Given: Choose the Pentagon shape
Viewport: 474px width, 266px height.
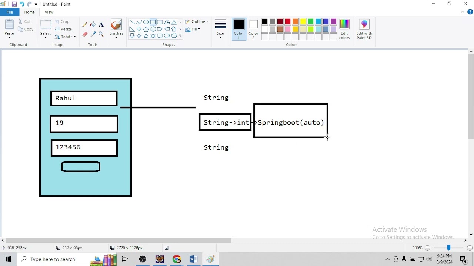Looking at the screenshot, I should [146, 29].
